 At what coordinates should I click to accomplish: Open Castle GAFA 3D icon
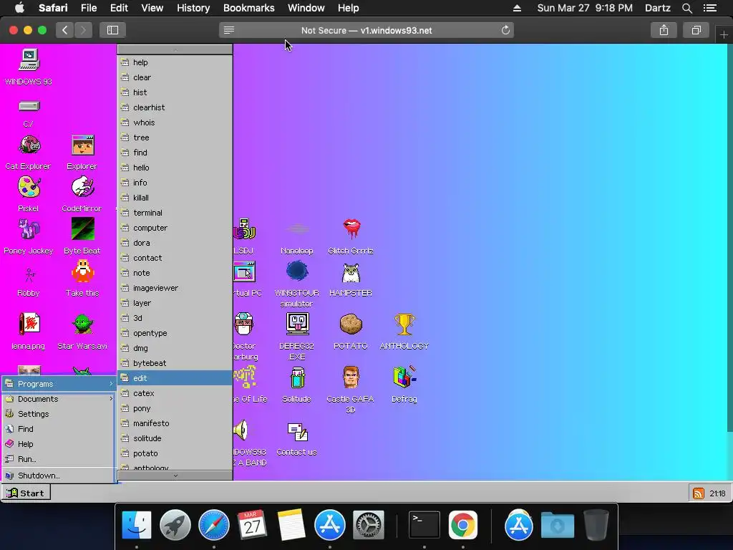point(351,390)
